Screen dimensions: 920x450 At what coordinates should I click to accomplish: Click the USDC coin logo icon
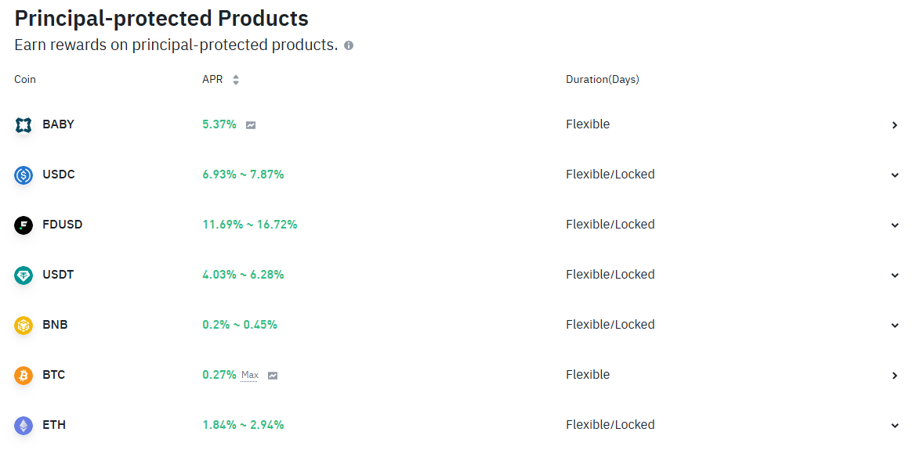tap(24, 175)
